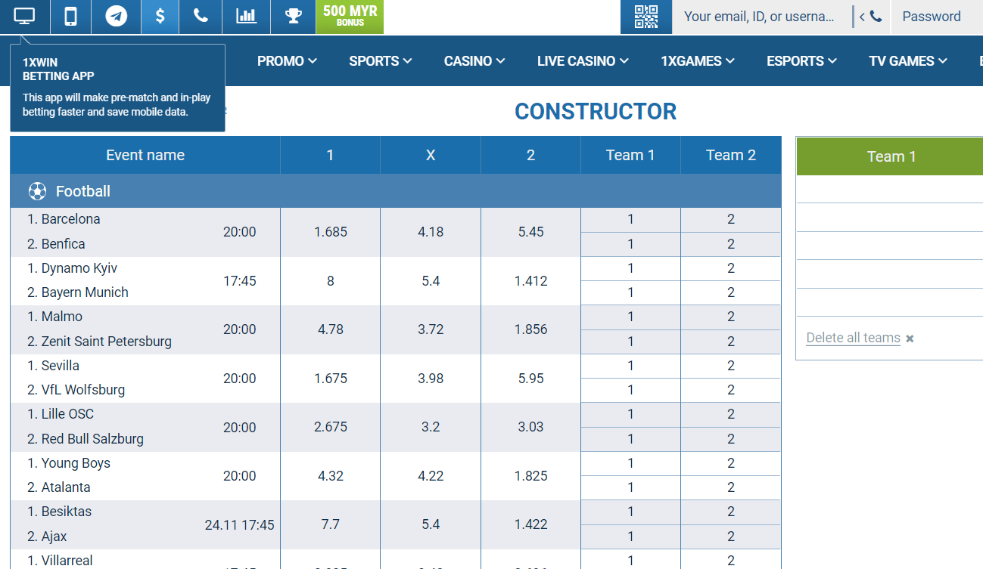Click the X draw column header
Image resolution: width=983 pixels, height=569 pixels.
[431, 155]
